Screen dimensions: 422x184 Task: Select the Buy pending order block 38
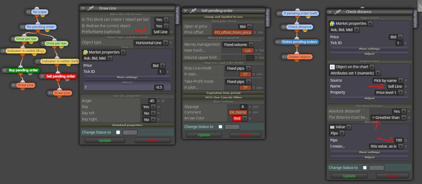[x=23, y=70]
